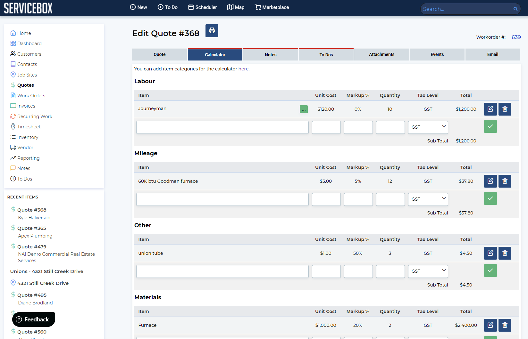This screenshot has width=528, height=339.
Task: Click the print icon beside Edit Quote #368
Action: point(212,31)
